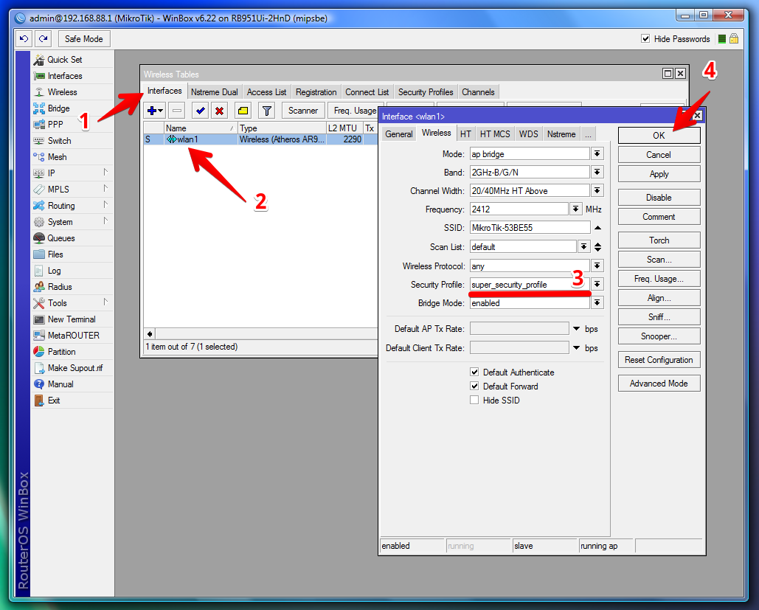
Task: Open the Log sidebar item
Action: (54, 271)
